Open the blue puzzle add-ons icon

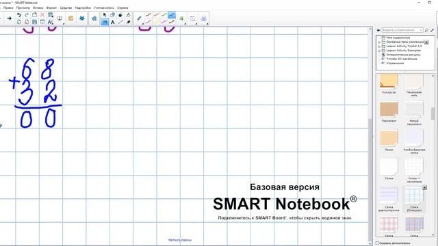pos(81,18)
